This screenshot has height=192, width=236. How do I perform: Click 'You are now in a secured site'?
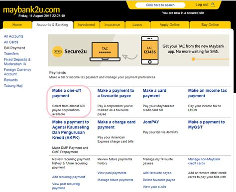(x=183, y=13)
